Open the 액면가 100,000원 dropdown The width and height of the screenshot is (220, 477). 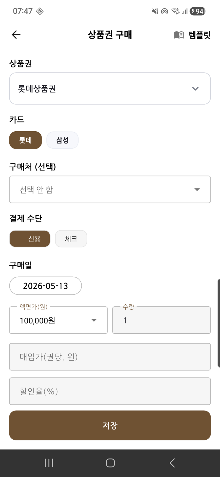[x=58, y=320]
